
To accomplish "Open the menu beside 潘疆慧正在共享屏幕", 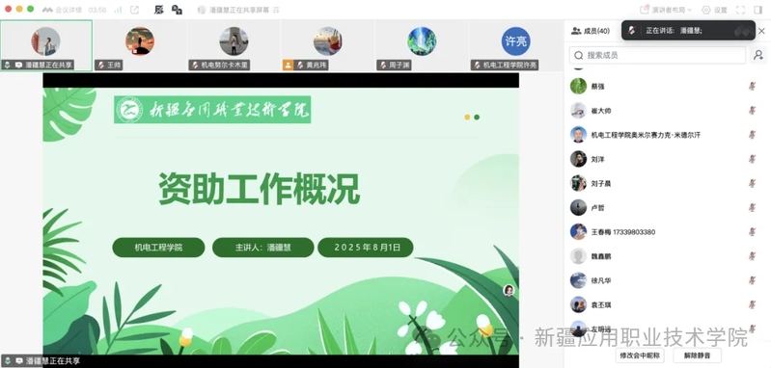I will click(x=276, y=10).
